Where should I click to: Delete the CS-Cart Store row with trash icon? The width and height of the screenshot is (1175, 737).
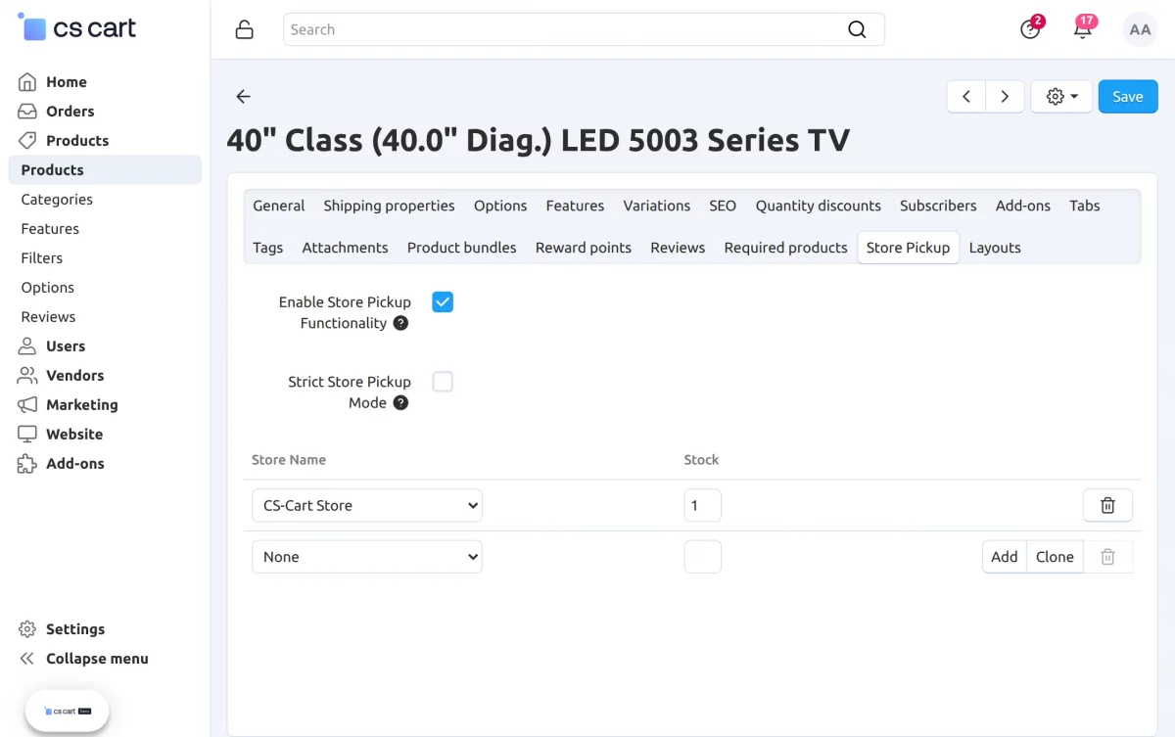pos(1107,505)
